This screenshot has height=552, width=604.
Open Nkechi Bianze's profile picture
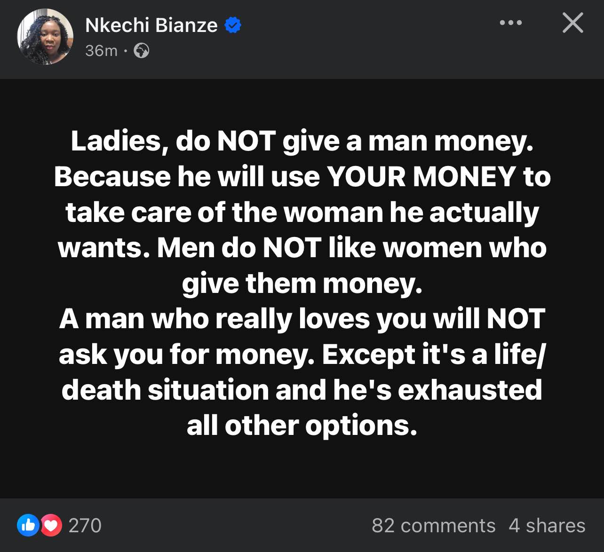(45, 37)
